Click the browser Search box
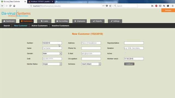175x98 pixels. [x=126, y=6]
